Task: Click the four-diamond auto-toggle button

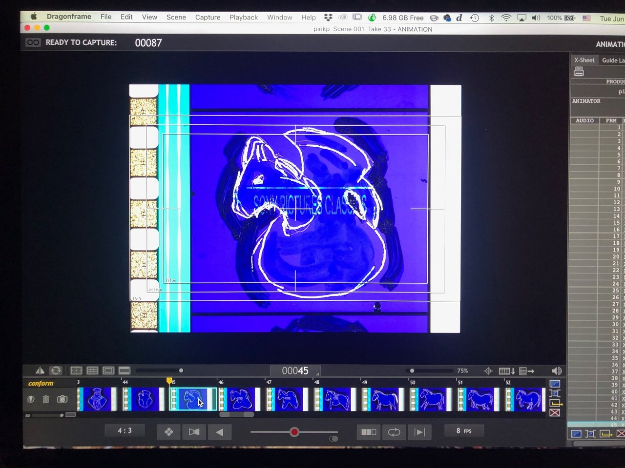Action: coord(168,432)
